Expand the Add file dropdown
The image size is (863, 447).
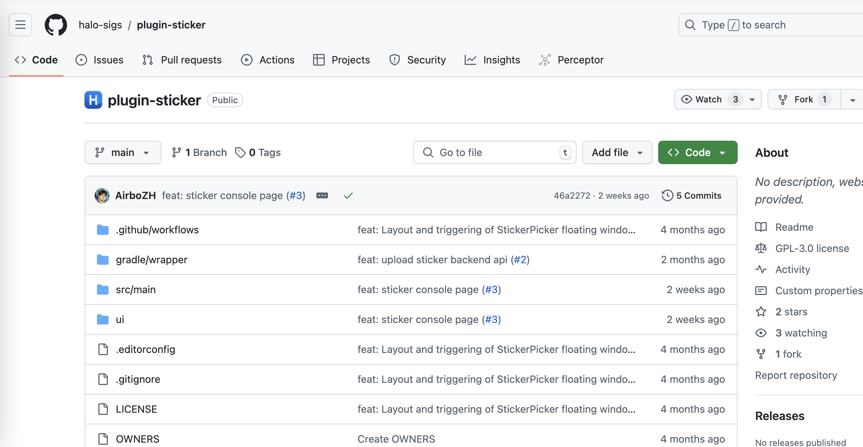617,152
